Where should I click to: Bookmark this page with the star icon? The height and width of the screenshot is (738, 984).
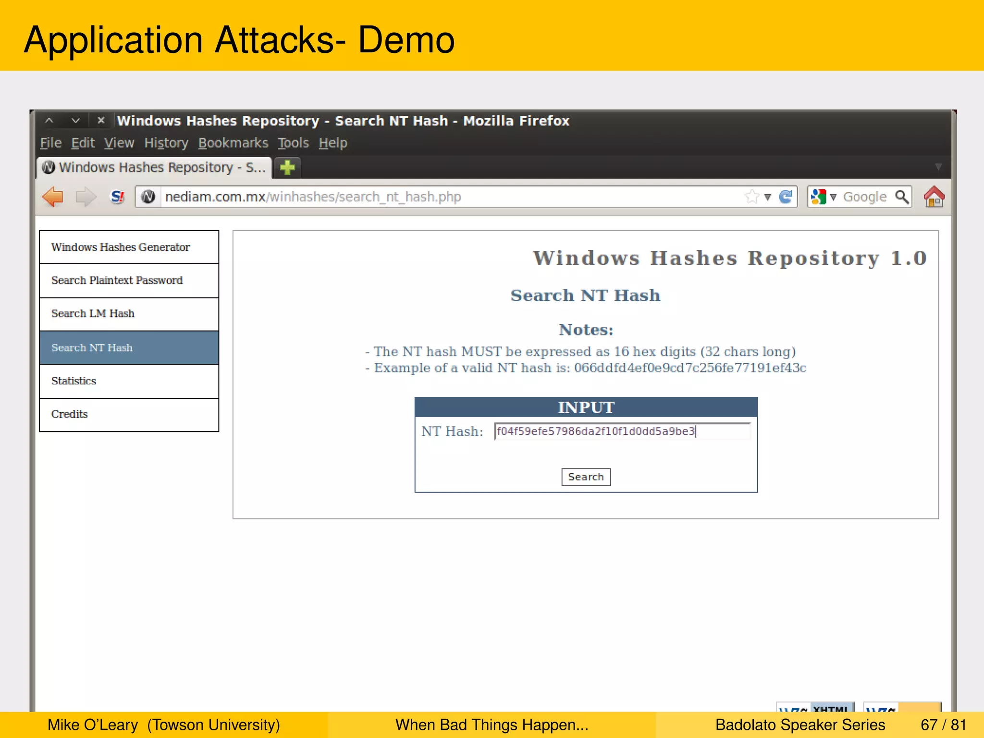pyautogui.click(x=751, y=197)
